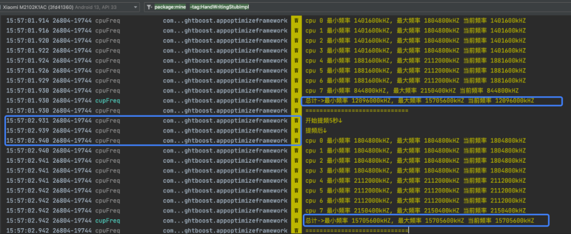The width and height of the screenshot is (571, 234).
Task: Click the cpu 7 message with minimum frequency 2150400kHZ
Action: point(416,210)
